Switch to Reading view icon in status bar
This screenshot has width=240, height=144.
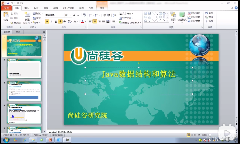click(x=195, y=135)
